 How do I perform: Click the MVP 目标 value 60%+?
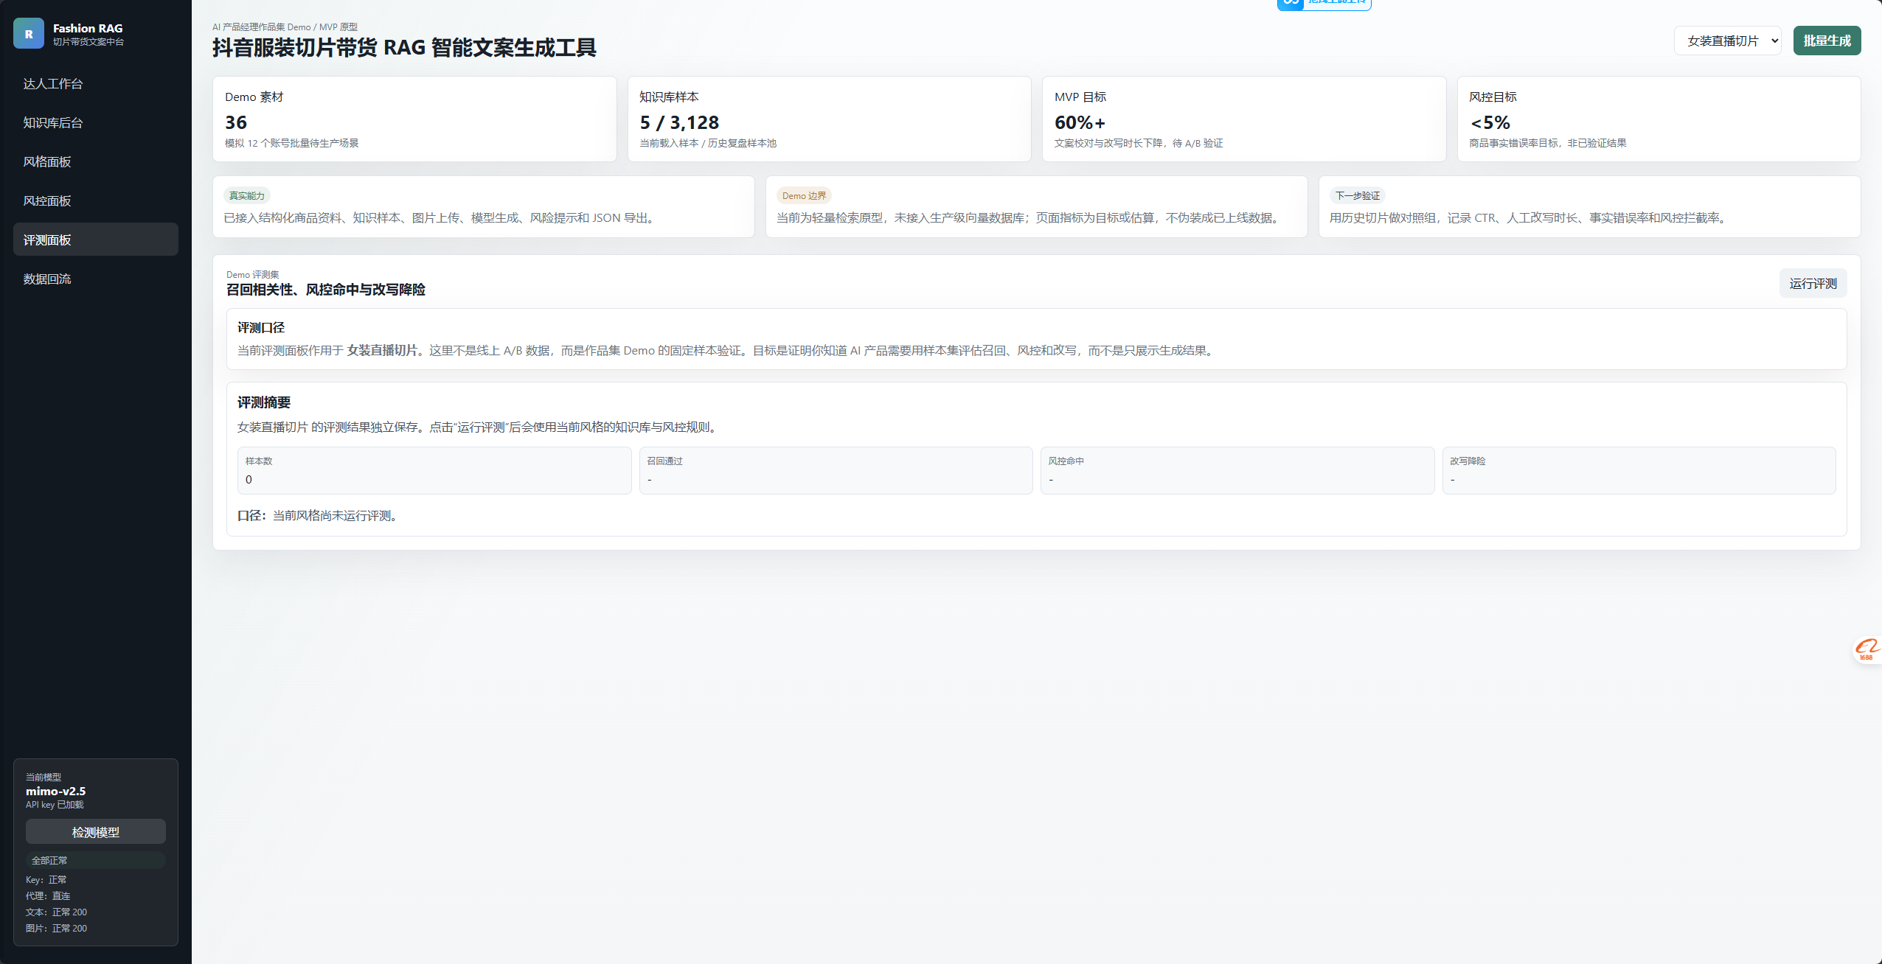point(1080,122)
